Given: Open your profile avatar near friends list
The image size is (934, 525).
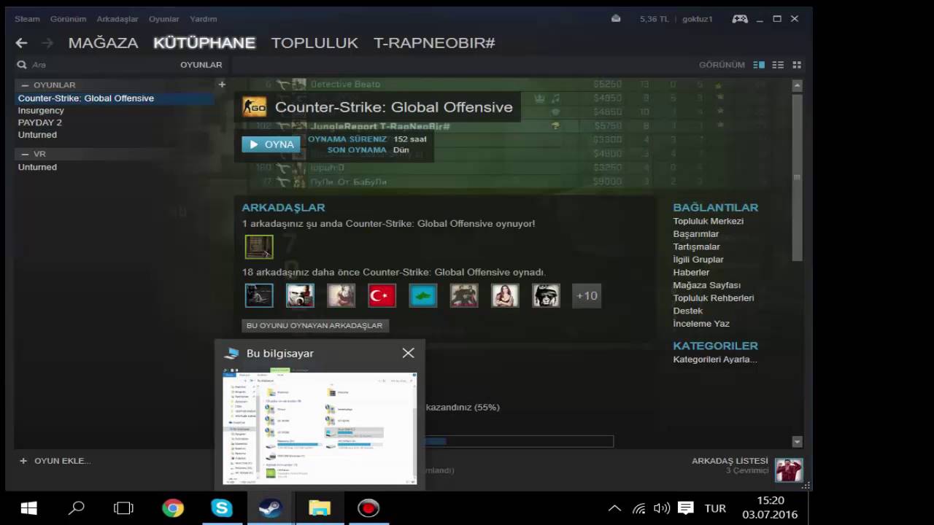Looking at the screenshot, I should [x=789, y=470].
